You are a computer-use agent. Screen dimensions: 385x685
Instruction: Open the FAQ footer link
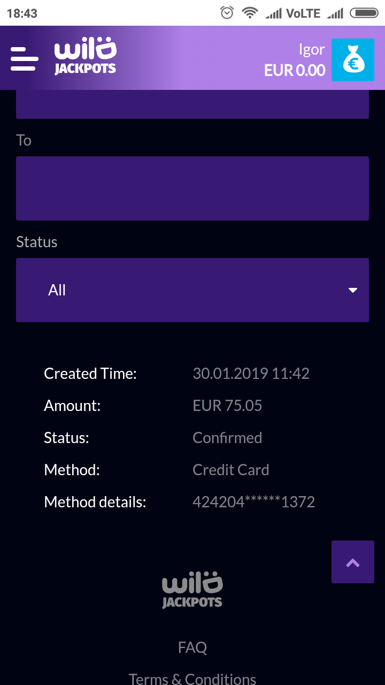click(x=192, y=648)
